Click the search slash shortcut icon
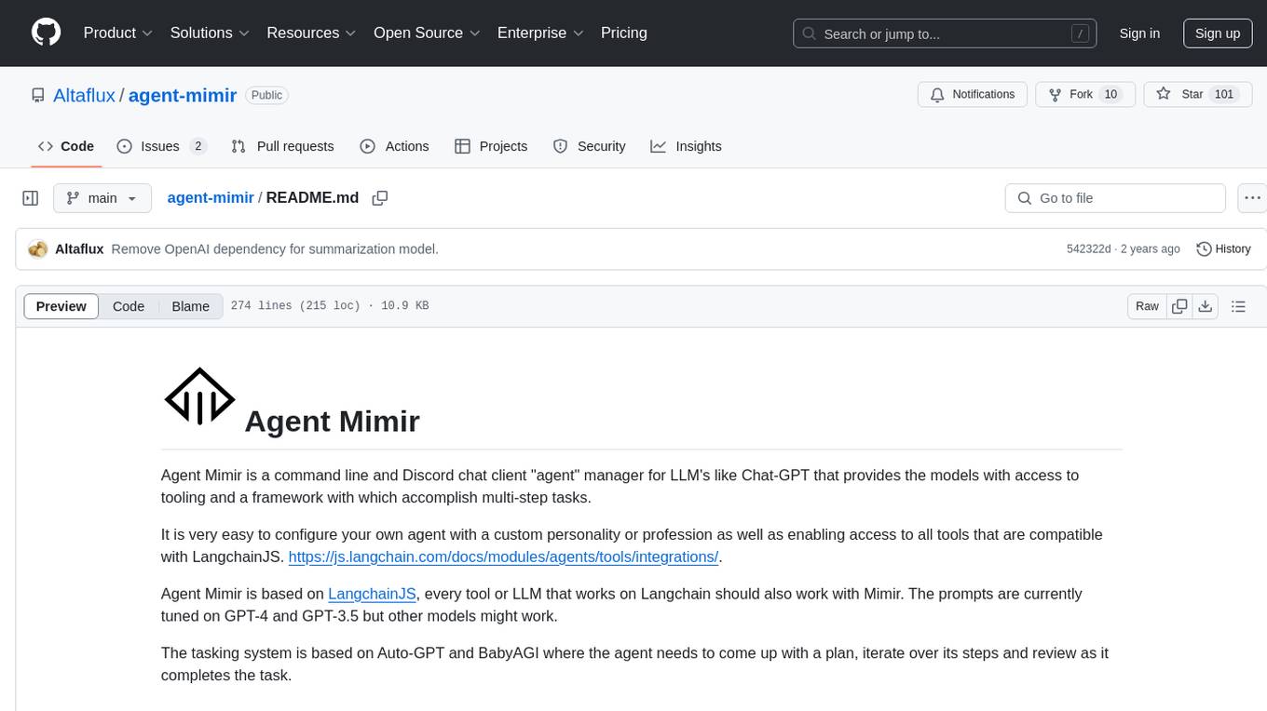The width and height of the screenshot is (1267, 711). tap(1081, 34)
